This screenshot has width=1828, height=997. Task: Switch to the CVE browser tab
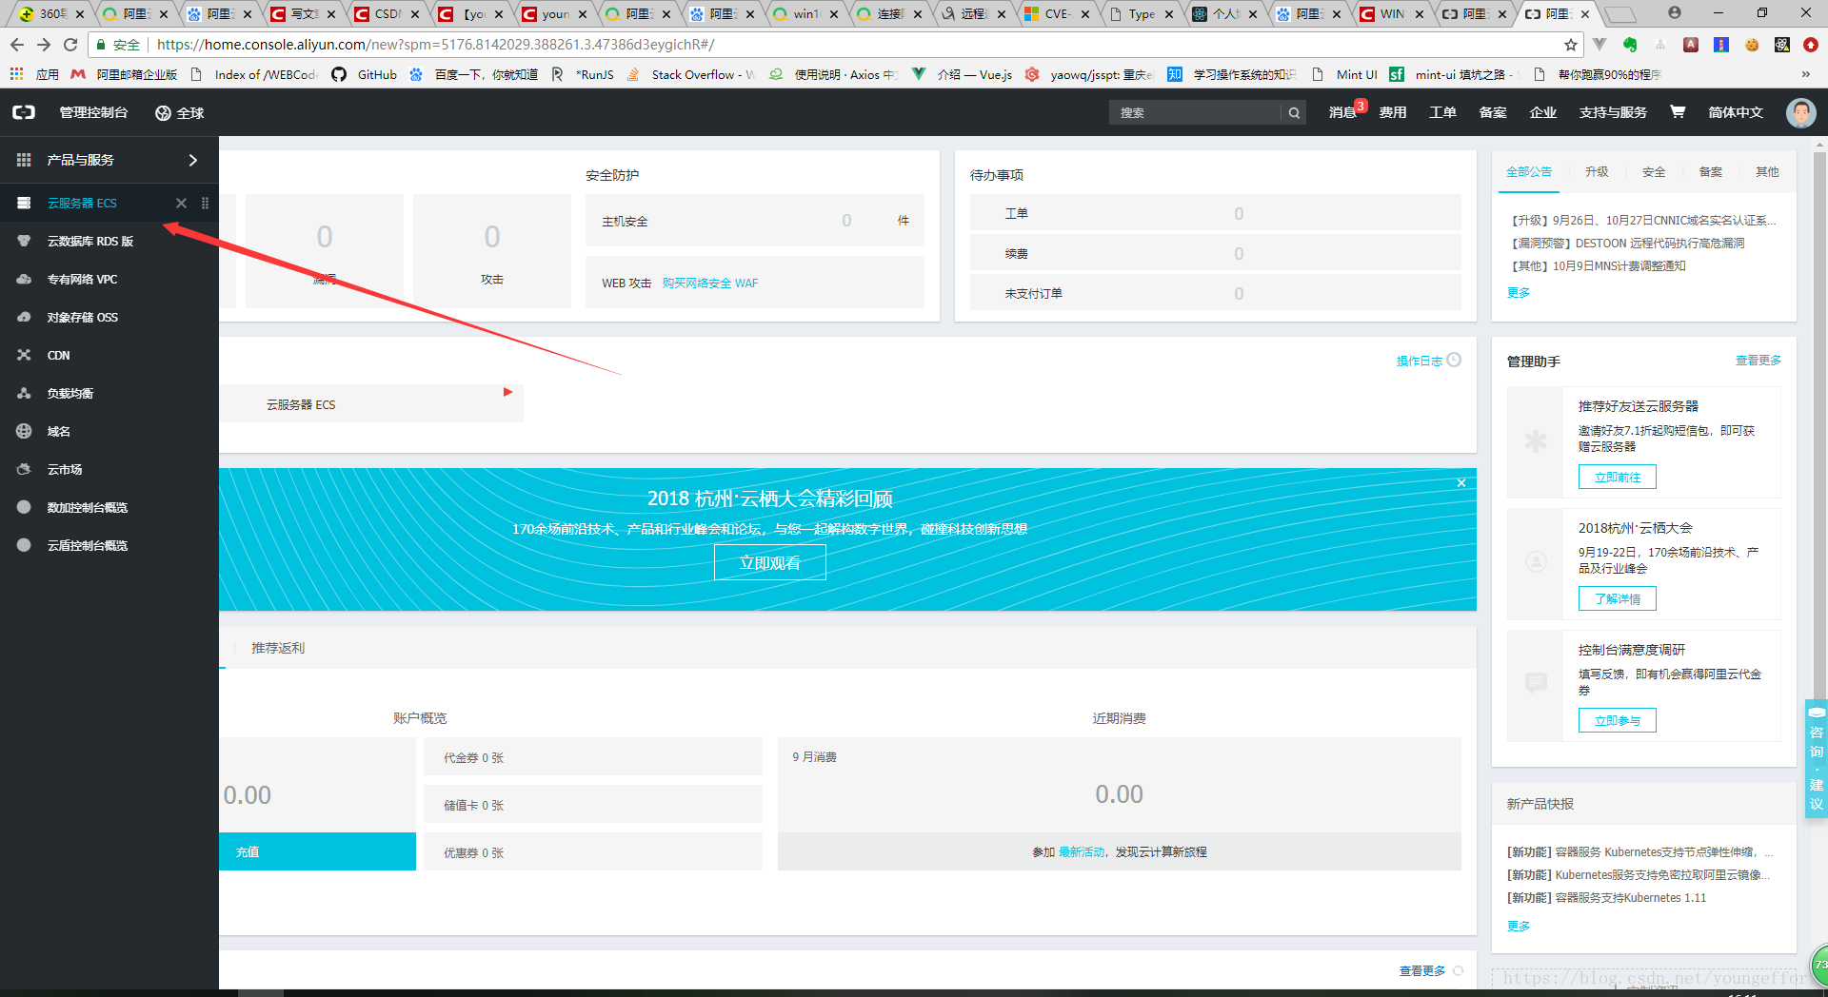coord(1056,13)
